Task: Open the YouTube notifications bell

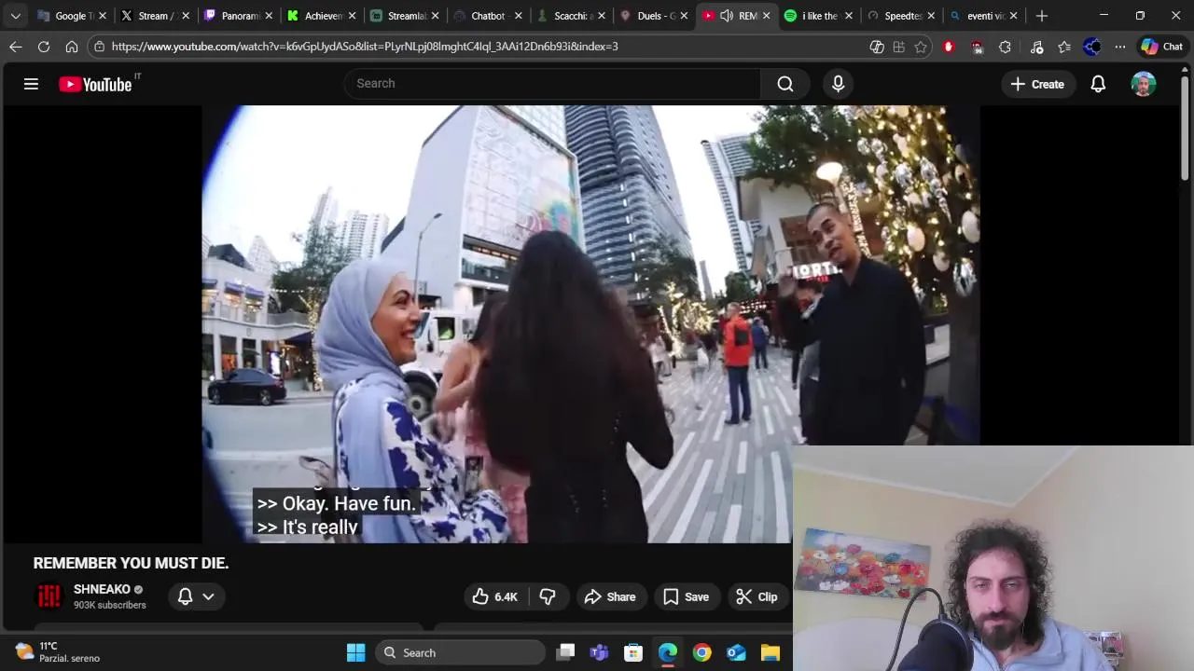Action: point(1098,84)
